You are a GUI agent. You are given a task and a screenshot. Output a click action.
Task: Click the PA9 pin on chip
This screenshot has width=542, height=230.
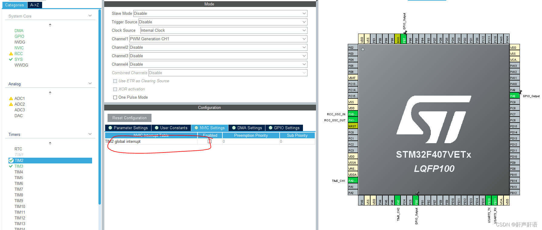(x=515, y=90)
